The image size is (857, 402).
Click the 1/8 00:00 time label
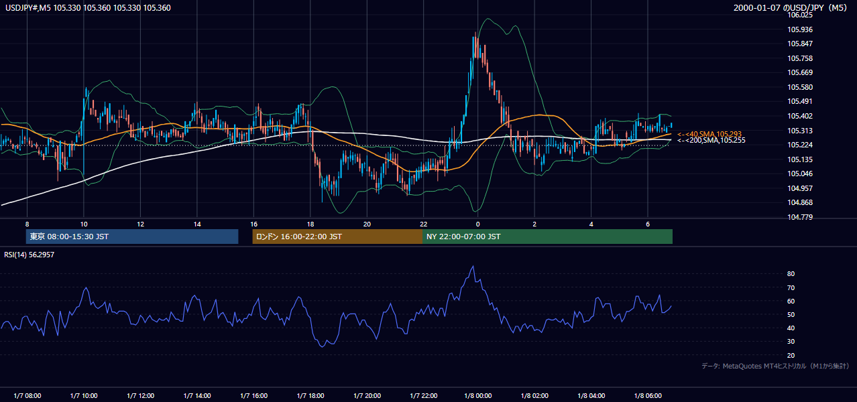(479, 396)
